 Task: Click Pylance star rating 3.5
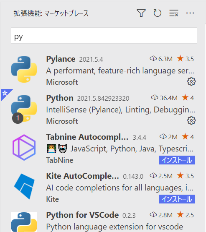coord(186,59)
